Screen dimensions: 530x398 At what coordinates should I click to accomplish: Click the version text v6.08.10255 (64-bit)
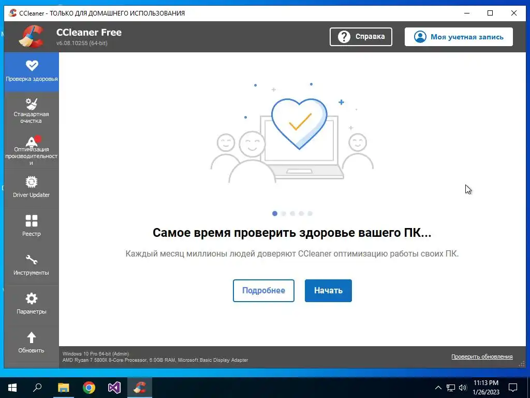click(x=82, y=43)
